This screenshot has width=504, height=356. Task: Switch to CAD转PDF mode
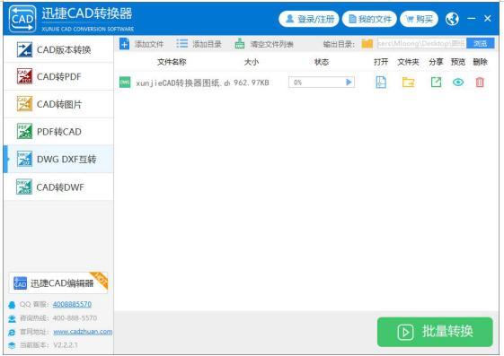point(58,76)
